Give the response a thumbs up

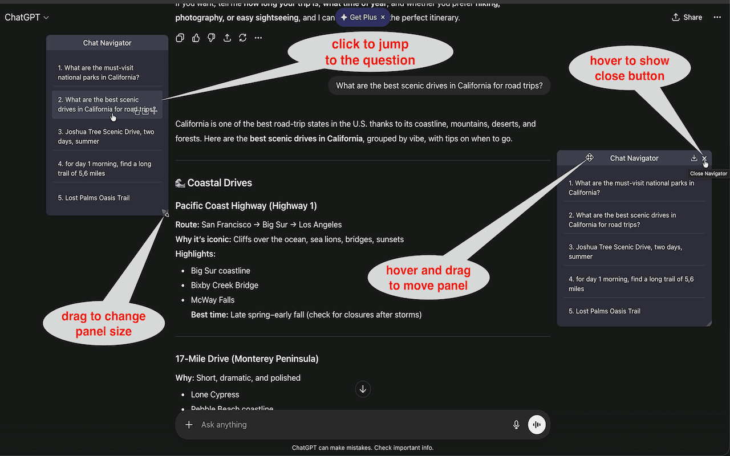pyautogui.click(x=196, y=37)
